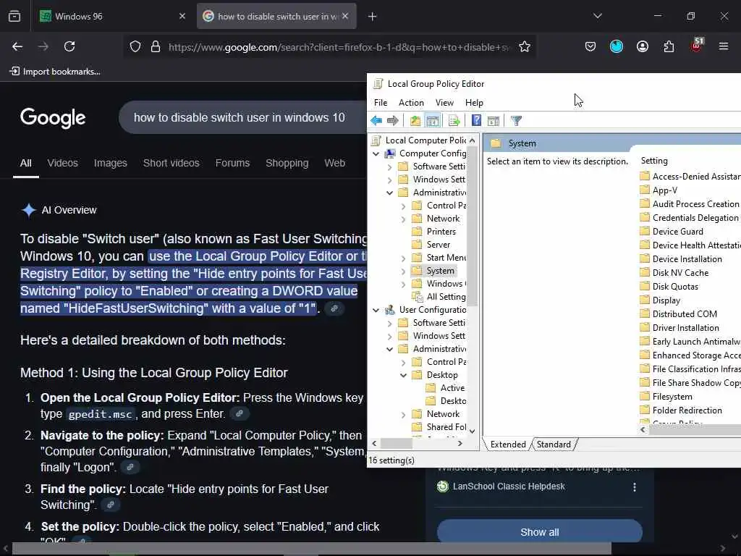Reload the Firefox page
Viewport: 741px width, 556px height.
(69, 46)
